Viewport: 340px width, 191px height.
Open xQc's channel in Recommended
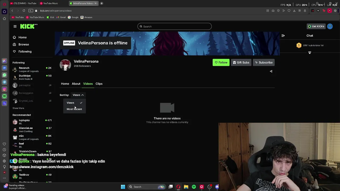(32, 137)
